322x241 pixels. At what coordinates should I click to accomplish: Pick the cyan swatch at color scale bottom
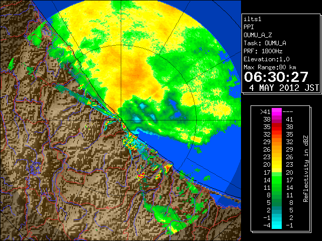click(x=277, y=225)
